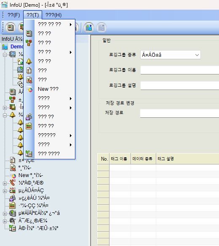This screenshot has height=246, width=219.
Task: Expand the icon-less '?? ??' submenu arrow
Action: point(71,52)
